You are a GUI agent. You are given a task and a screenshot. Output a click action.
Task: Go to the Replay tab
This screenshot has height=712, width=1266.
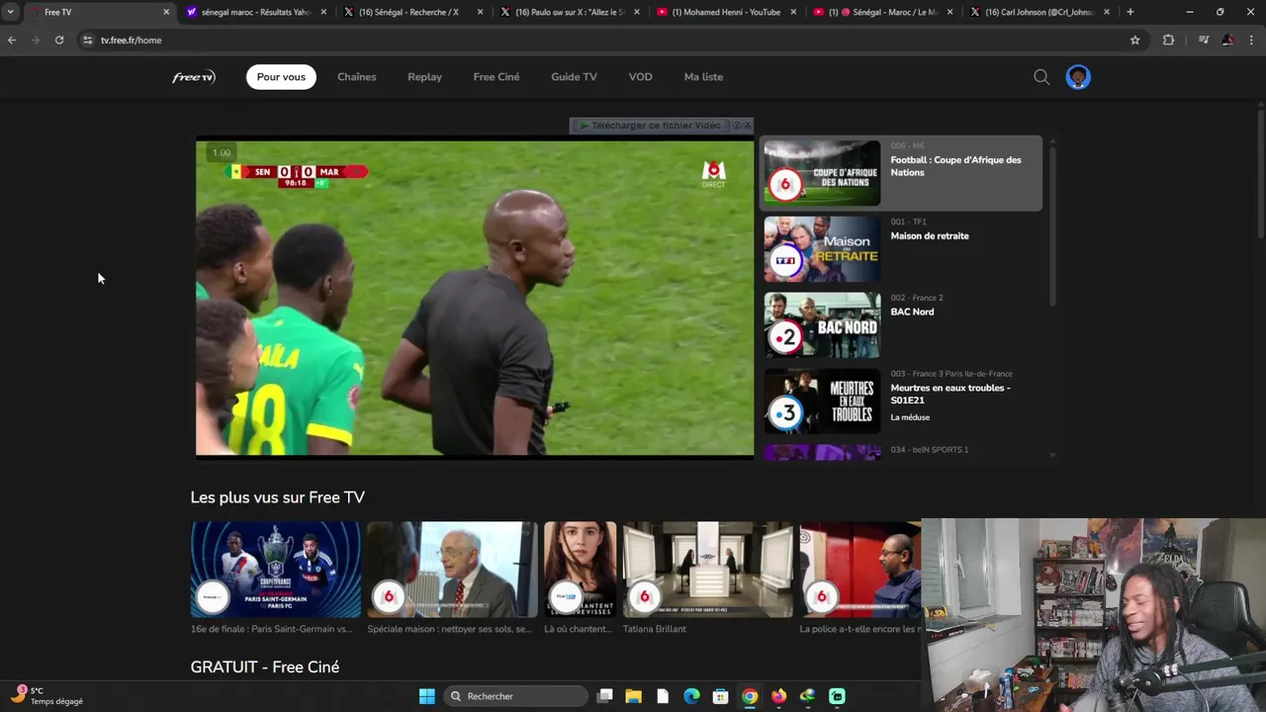(424, 77)
